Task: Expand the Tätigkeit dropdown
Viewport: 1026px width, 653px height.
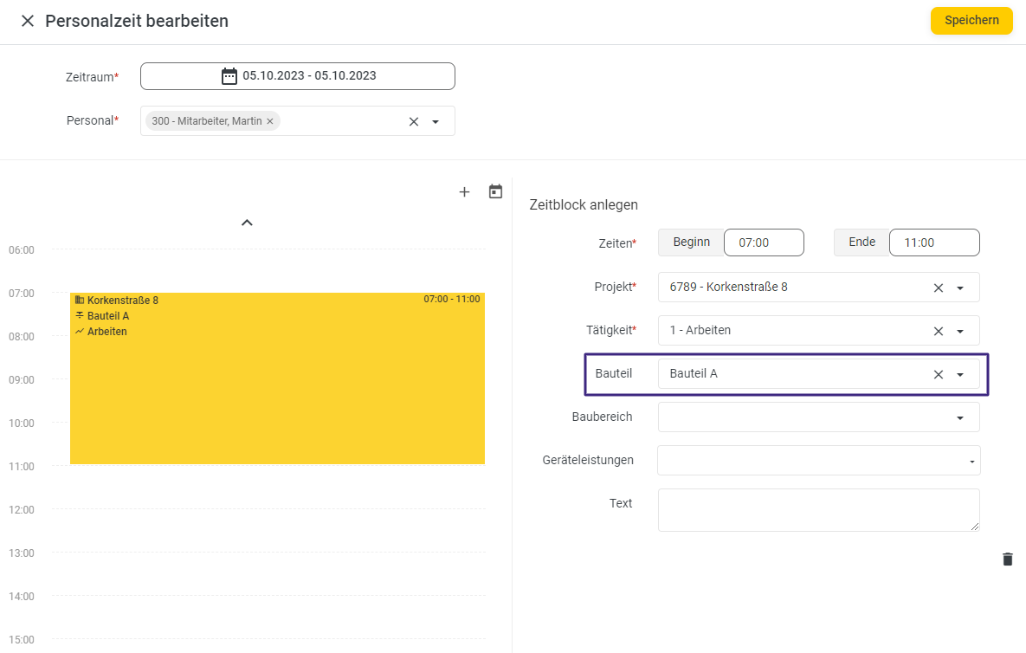Action: tap(960, 331)
